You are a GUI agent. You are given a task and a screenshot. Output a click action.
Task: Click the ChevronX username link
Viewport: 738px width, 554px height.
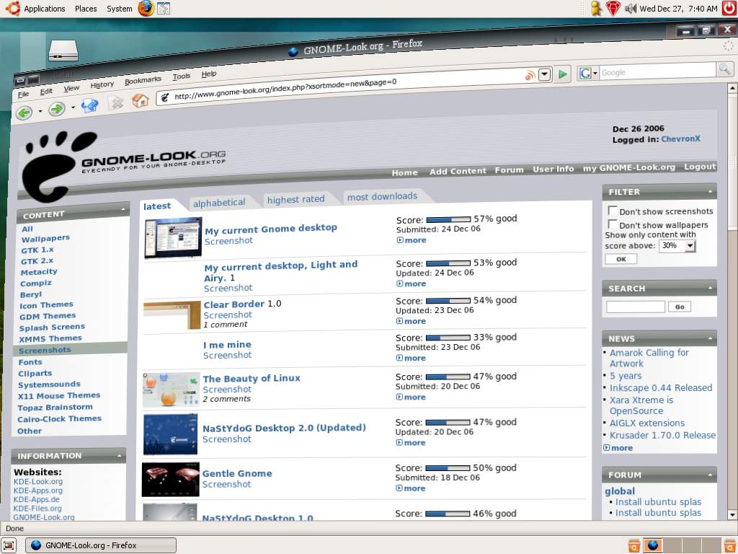pos(680,138)
